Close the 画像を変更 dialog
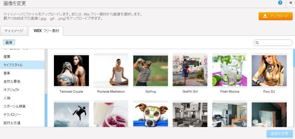 291,3
